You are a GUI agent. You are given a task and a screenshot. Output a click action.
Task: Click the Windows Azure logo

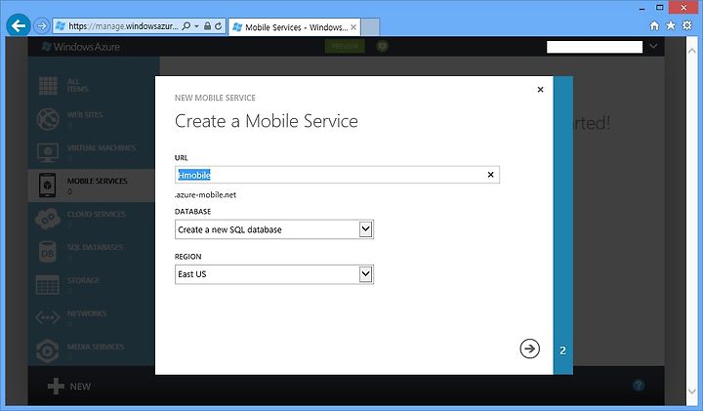tap(81, 47)
